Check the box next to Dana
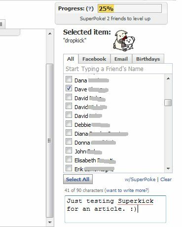This screenshot has height=227, width=182. [x=69, y=79]
